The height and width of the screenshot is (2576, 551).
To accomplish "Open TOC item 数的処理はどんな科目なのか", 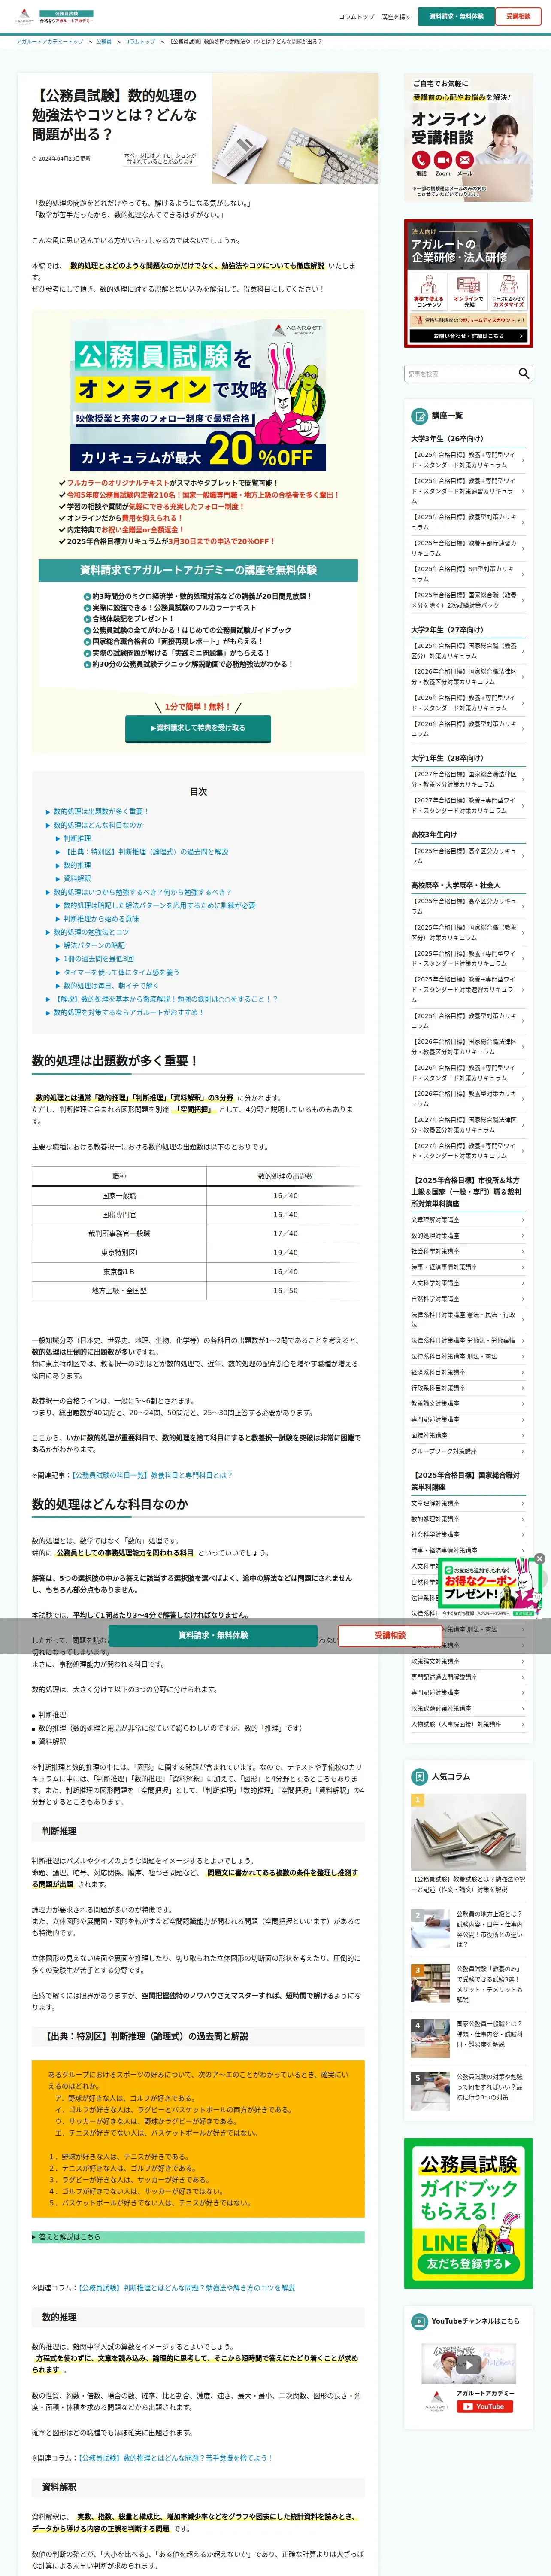I will pyautogui.click(x=98, y=825).
